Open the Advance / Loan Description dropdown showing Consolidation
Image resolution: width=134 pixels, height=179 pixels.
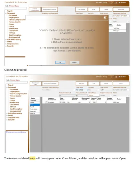pos(74,90)
